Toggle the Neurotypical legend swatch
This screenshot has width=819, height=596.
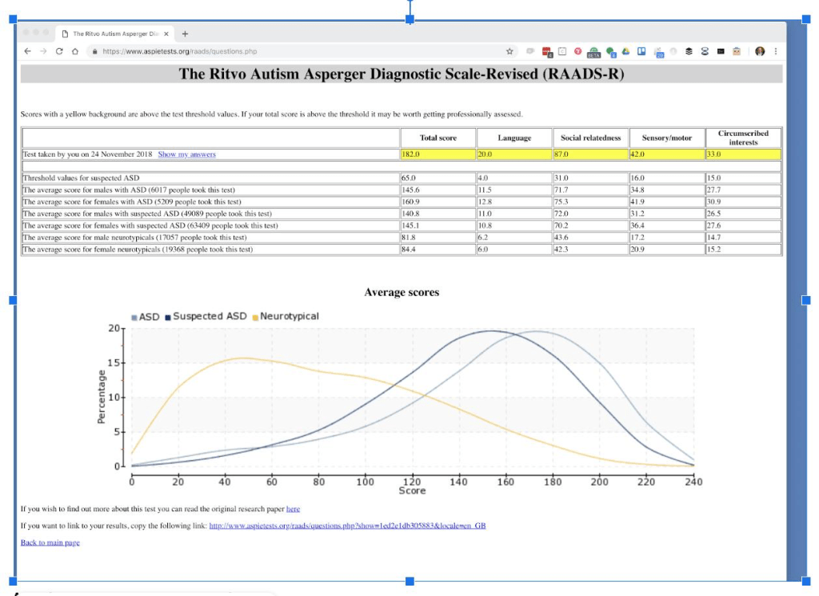tap(255, 317)
